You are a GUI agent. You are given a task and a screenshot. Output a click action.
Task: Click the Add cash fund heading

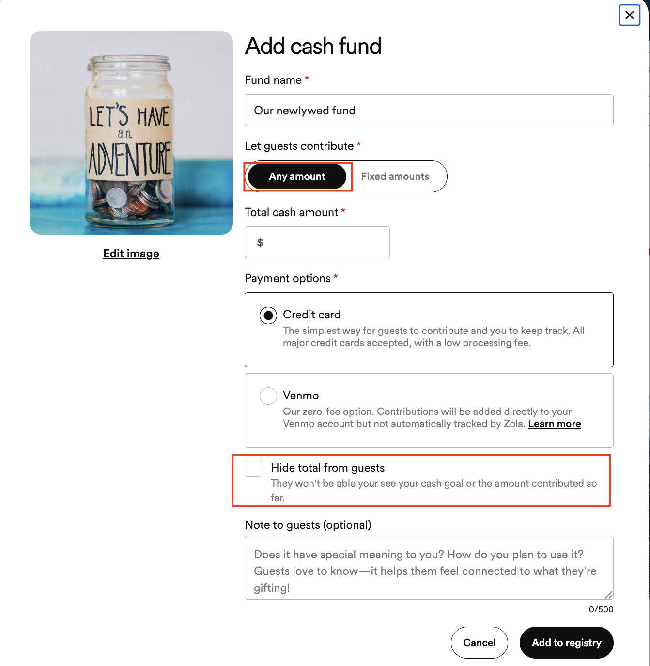[x=313, y=46]
